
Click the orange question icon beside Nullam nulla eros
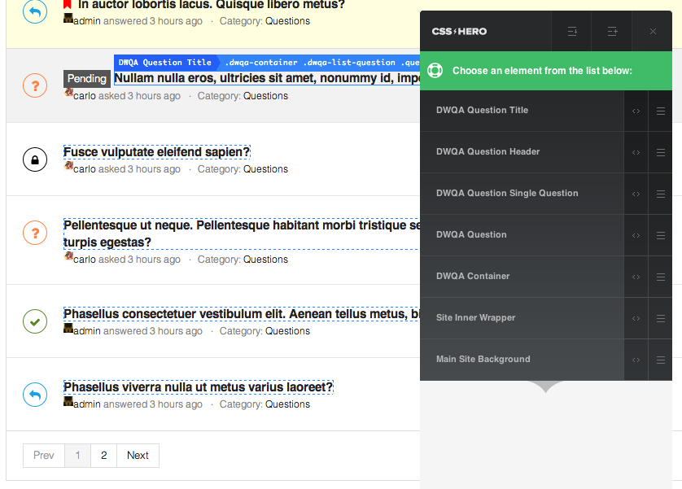35,85
